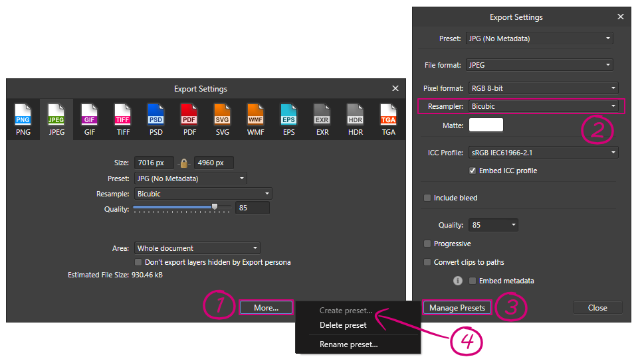Open the Preset dropdown in left dialog

191,179
